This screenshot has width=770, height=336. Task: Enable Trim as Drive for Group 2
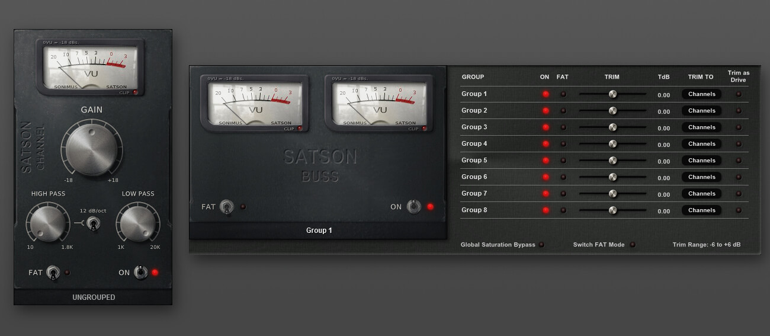pyautogui.click(x=739, y=111)
